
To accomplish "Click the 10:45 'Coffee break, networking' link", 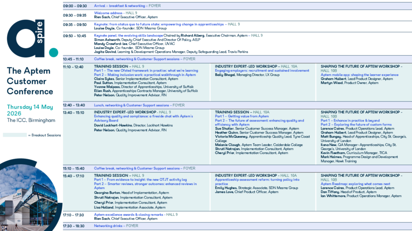I will pyautogui.click(x=137, y=59).
